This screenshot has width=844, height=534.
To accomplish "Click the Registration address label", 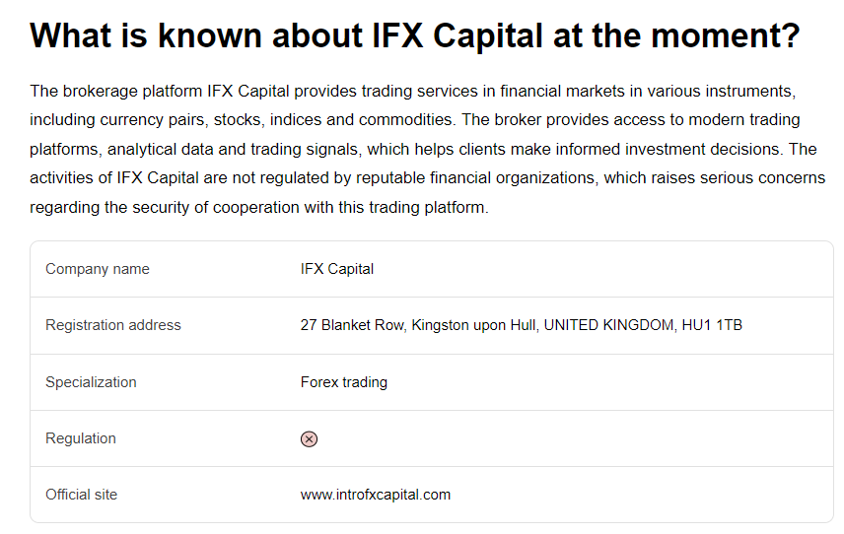I will pyautogui.click(x=113, y=325).
